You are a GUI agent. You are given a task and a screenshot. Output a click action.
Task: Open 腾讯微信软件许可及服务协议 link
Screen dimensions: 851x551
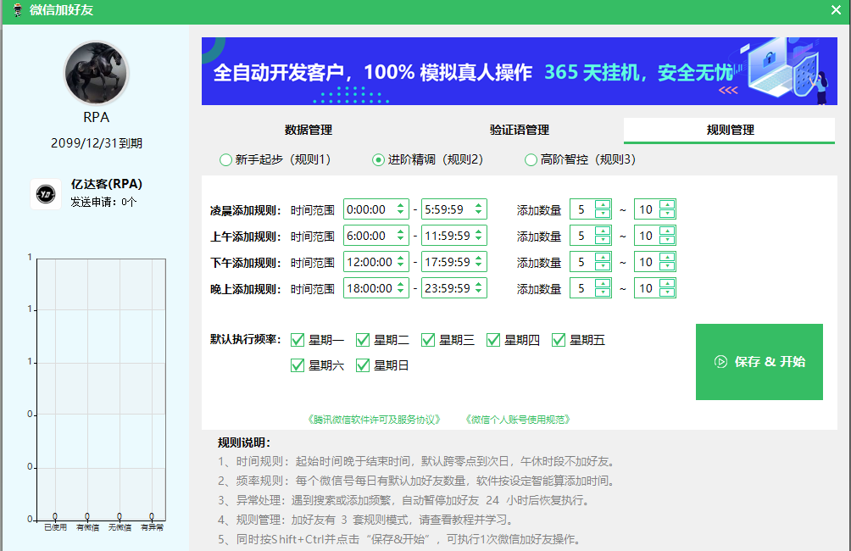tap(374, 420)
